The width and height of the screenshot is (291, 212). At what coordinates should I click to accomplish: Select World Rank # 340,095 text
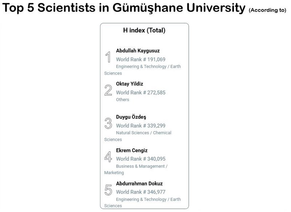pyautogui.click(x=141, y=159)
